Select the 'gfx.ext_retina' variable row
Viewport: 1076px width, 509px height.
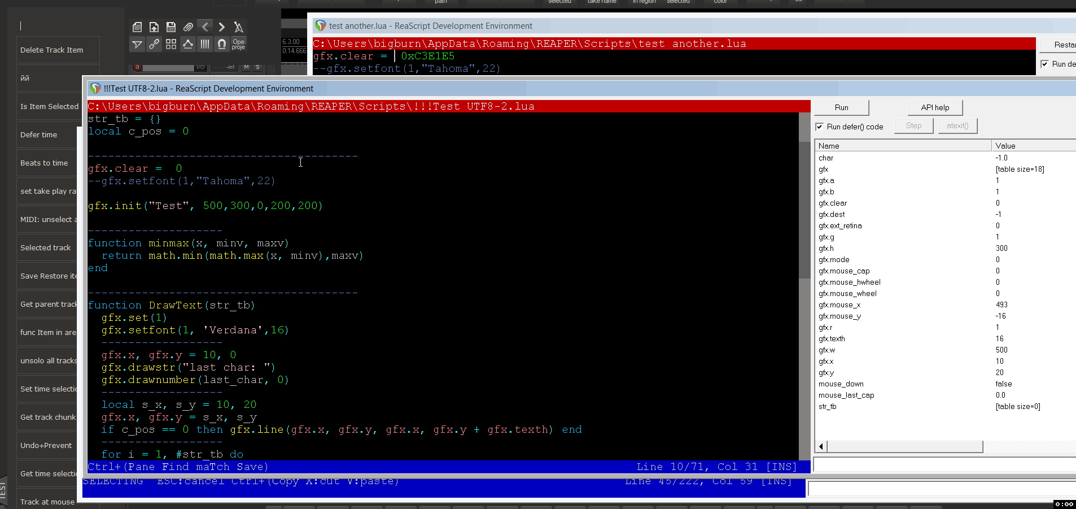[x=945, y=226]
